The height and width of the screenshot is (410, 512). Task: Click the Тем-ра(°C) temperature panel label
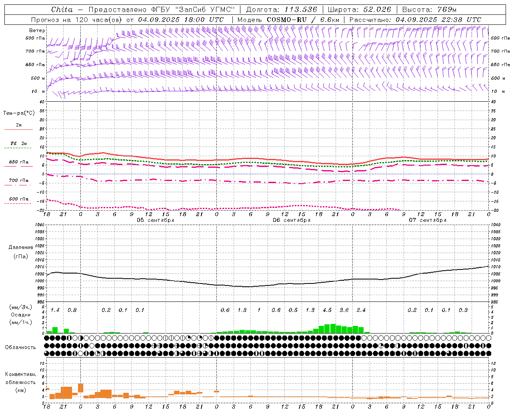[x=19, y=113]
